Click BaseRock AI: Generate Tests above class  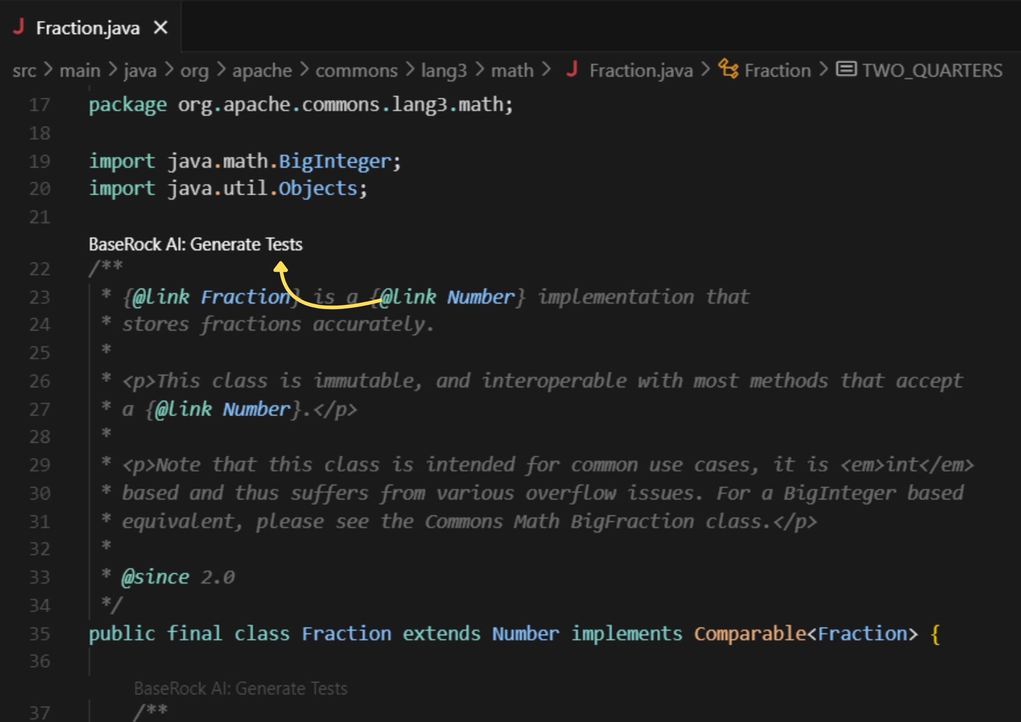pos(196,245)
